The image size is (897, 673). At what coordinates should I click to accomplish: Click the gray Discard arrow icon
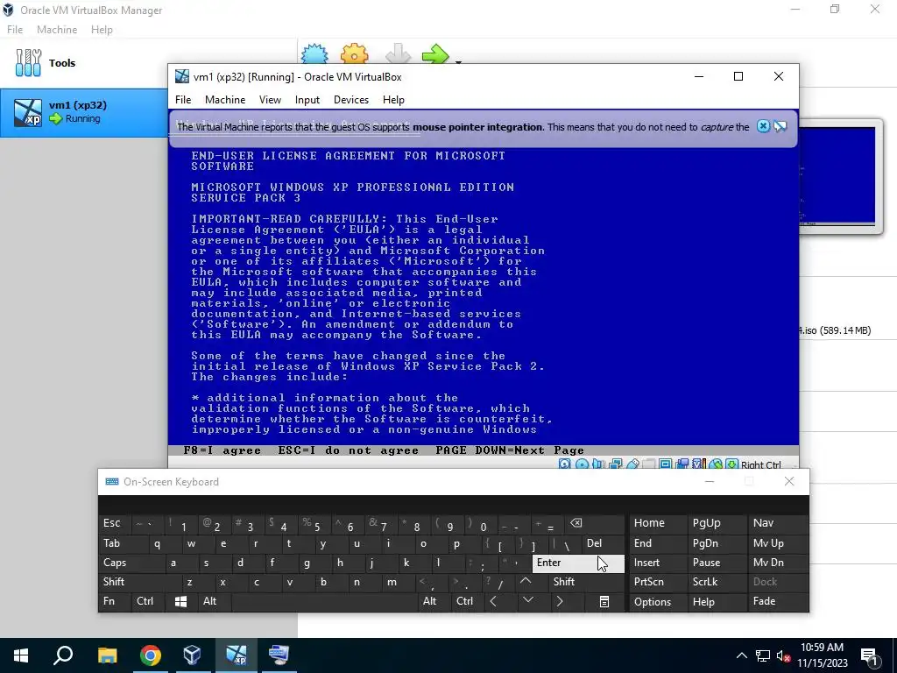coord(398,54)
